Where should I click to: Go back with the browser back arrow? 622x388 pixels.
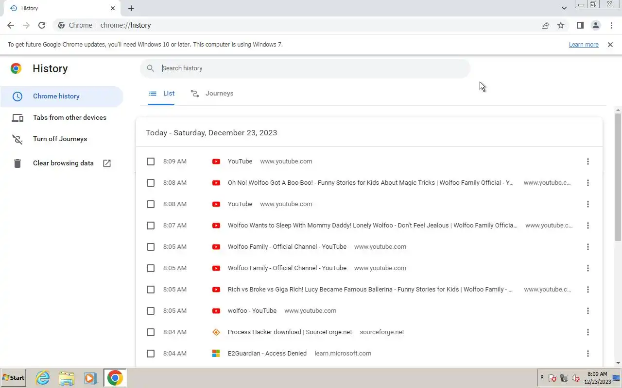(x=11, y=25)
